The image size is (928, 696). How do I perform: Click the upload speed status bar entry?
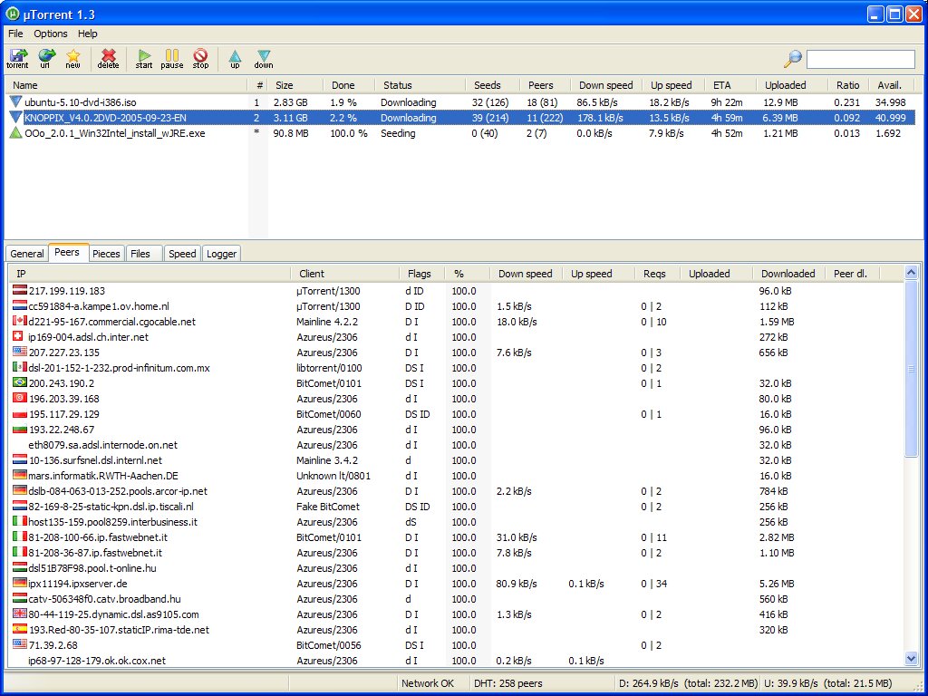click(828, 683)
